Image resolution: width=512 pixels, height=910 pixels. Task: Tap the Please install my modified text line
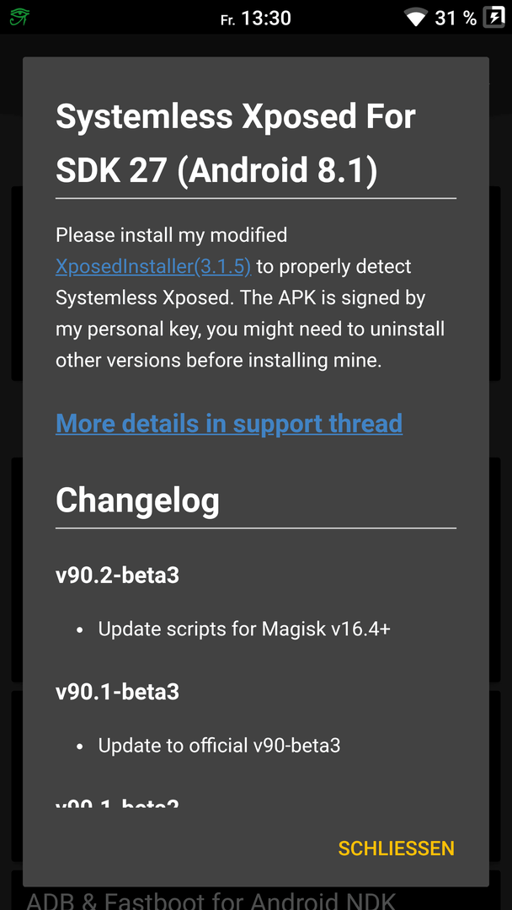pyautogui.click(x=171, y=235)
